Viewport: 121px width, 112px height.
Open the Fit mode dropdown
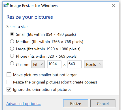point(38,64)
